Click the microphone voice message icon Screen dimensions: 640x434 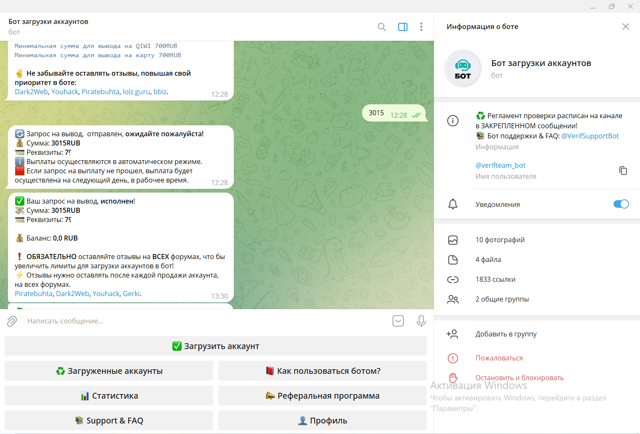(421, 321)
